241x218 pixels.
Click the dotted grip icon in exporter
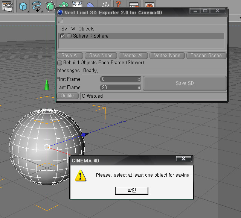pyautogui.click(x=60, y=20)
